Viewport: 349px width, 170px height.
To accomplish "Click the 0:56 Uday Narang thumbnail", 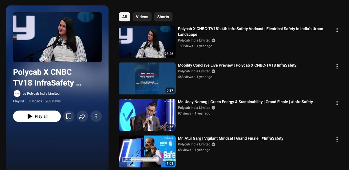I will (x=147, y=115).
